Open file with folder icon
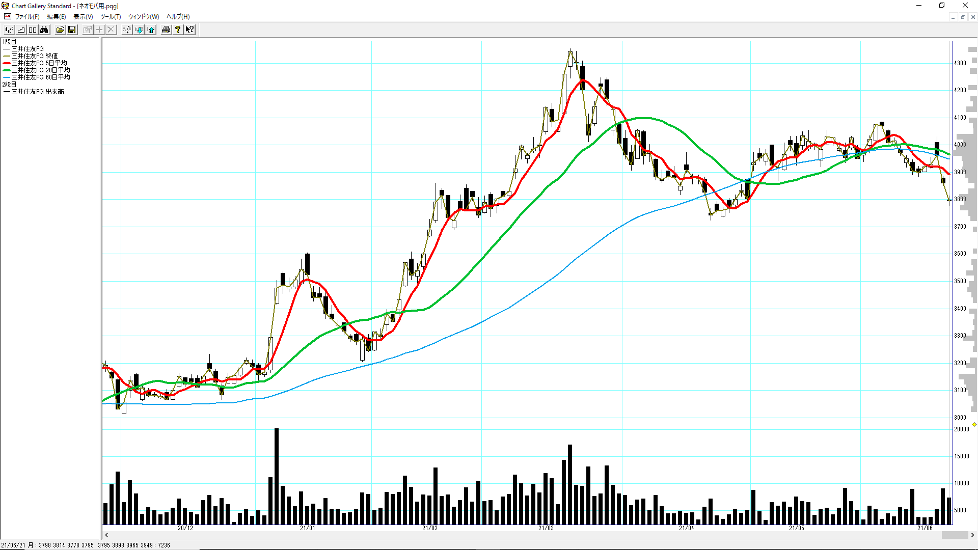Image resolution: width=978 pixels, height=550 pixels. coord(60,30)
